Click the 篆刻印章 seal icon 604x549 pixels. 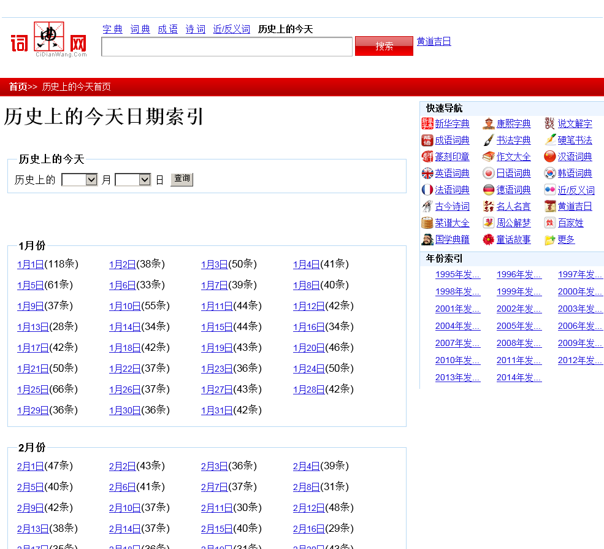tap(427, 157)
